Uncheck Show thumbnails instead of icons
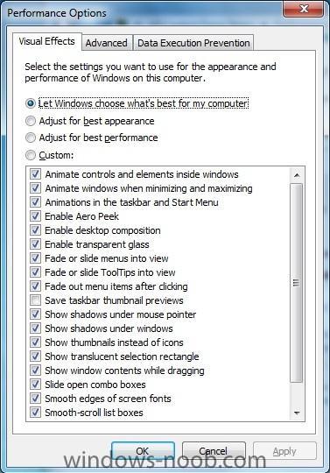Viewport: 330px width, 473px height. pyautogui.click(x=35, y=342)
